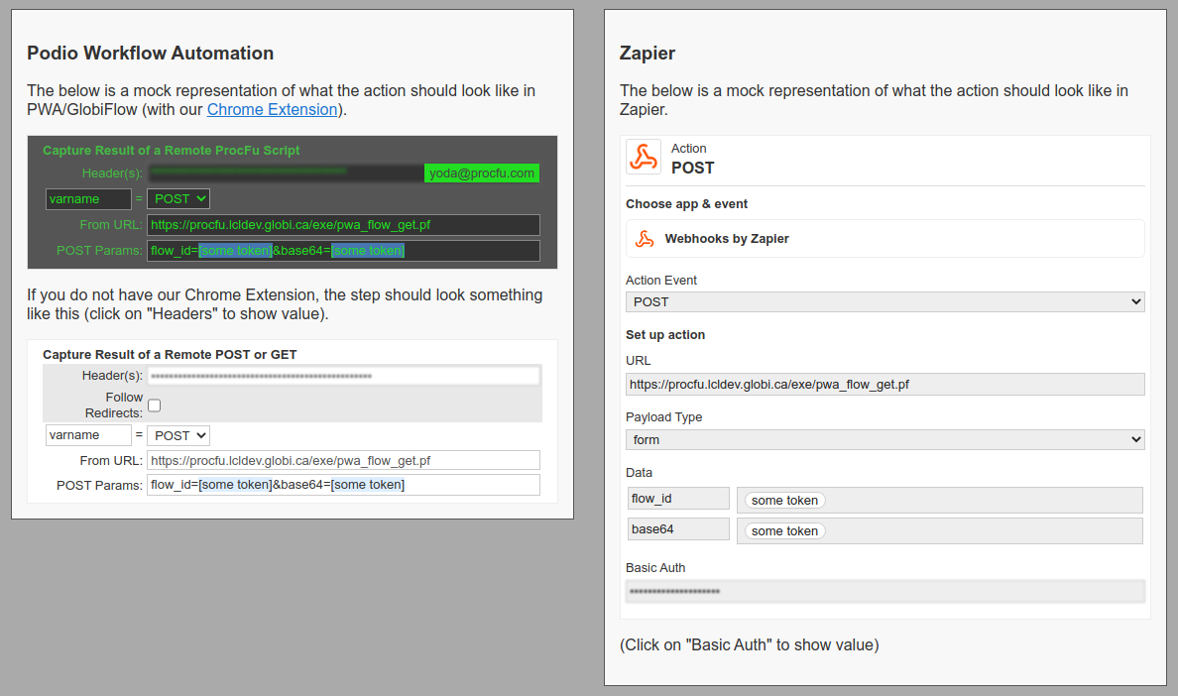Click the 'some token' pill next to base64
Viewport: 1178px width, 696px height.
[784, 531]
